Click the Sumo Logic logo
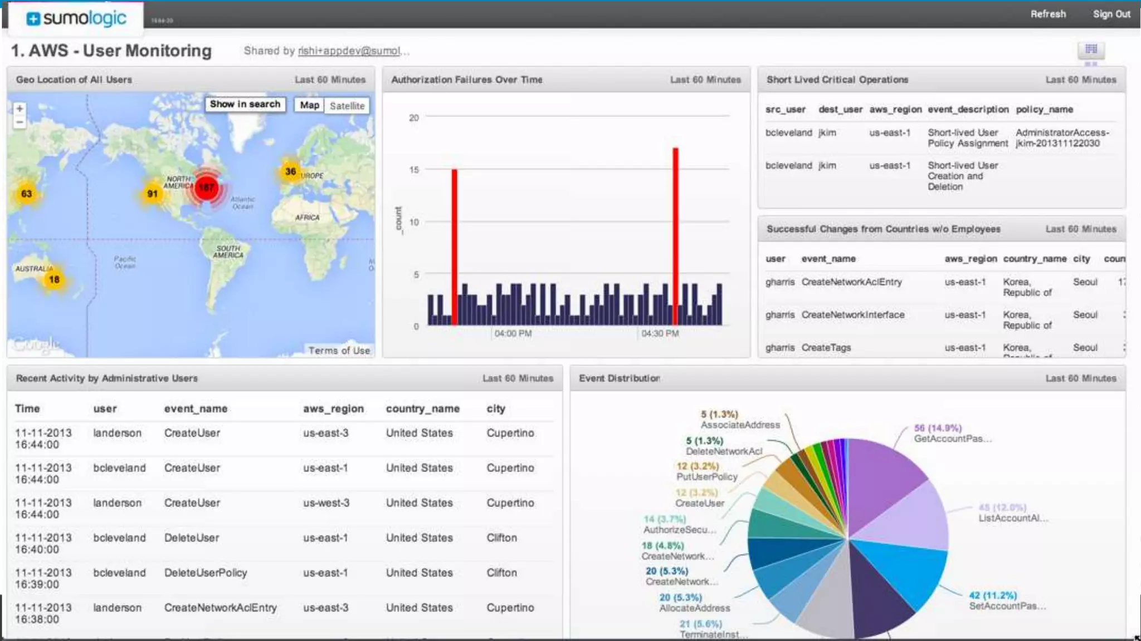The width and height of the screenshot is (1141, 641). [x=77, y=18]
